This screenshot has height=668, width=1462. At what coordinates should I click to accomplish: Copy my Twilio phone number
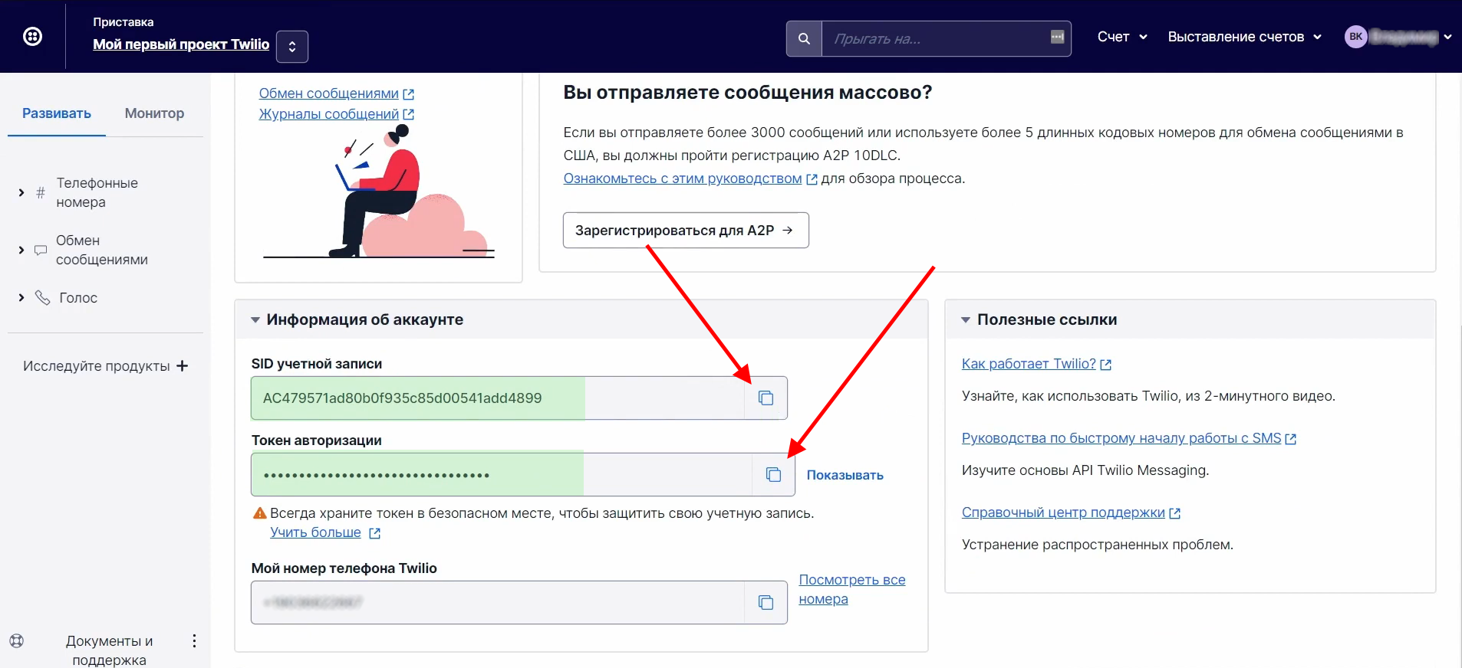(766, 603)
